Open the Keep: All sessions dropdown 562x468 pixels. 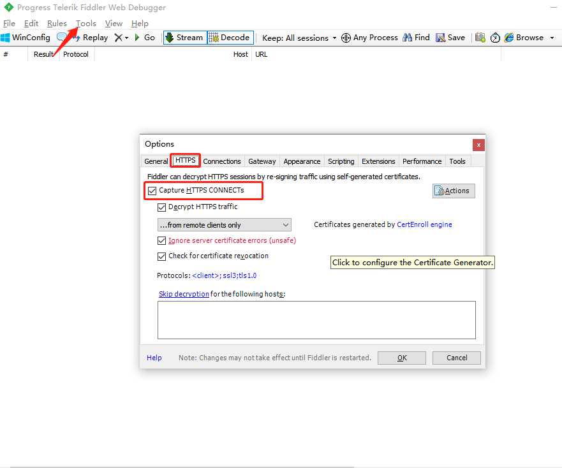[299, 38]
